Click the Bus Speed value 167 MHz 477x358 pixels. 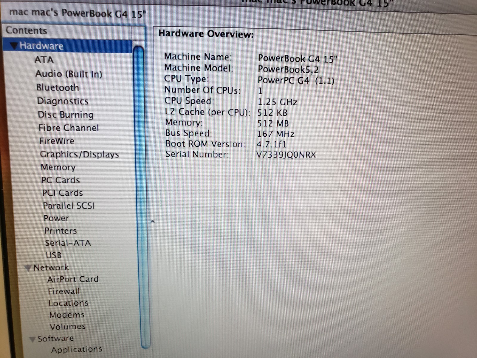click(276, 134)
